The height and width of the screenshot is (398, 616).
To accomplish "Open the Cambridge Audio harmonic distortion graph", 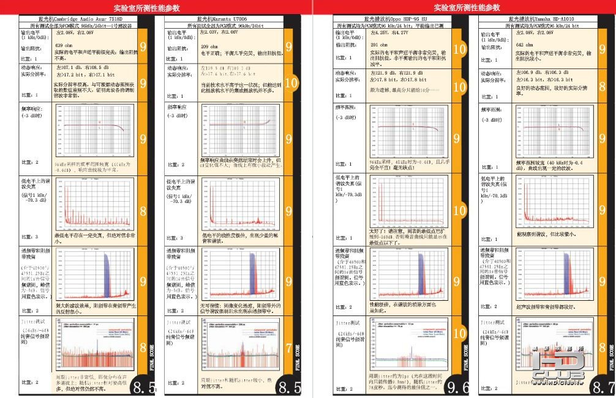I will pyautogui.click(x=95, y=204).
